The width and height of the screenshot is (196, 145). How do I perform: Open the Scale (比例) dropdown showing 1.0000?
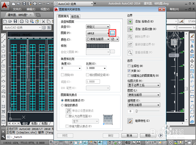tap(96, 68)
